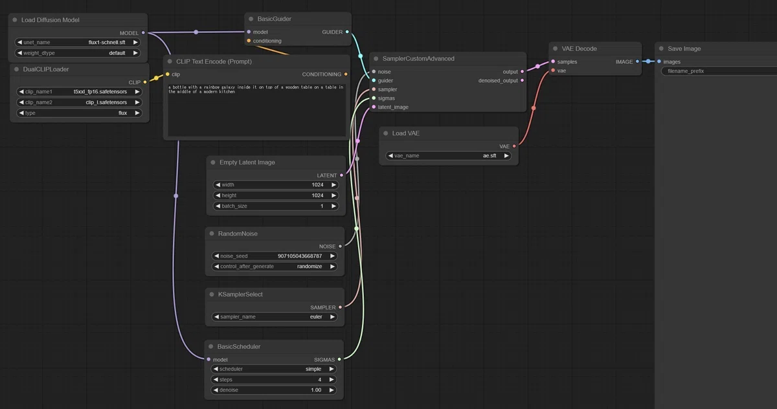The width and height of the screenshot is (777, 409).
Task: Open the scheduler dropdown set to simple
Action: pyautogui.click(x=274, y=369)
